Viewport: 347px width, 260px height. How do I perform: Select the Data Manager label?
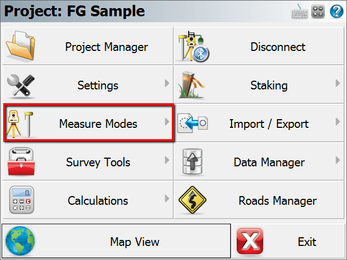coord(269,162)
